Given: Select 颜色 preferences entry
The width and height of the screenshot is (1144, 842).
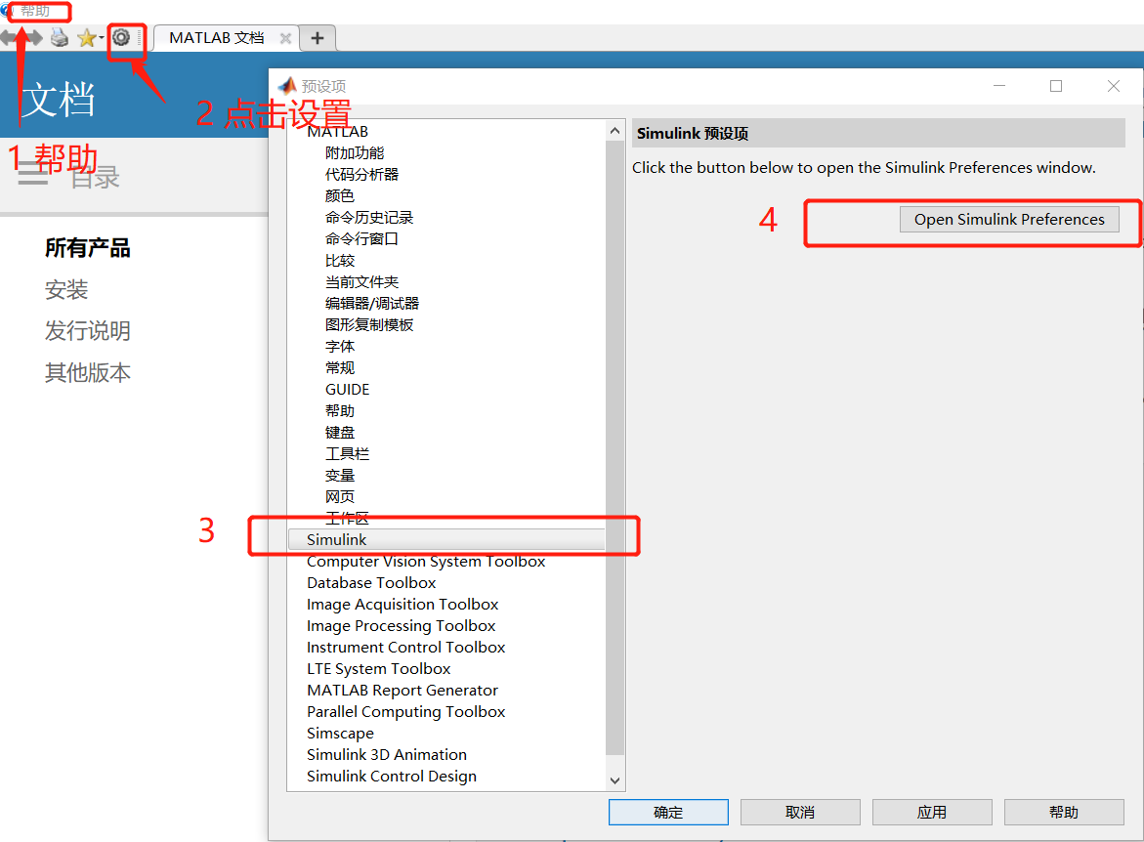Looking at the screenshot, I should [x=340, y=195].
